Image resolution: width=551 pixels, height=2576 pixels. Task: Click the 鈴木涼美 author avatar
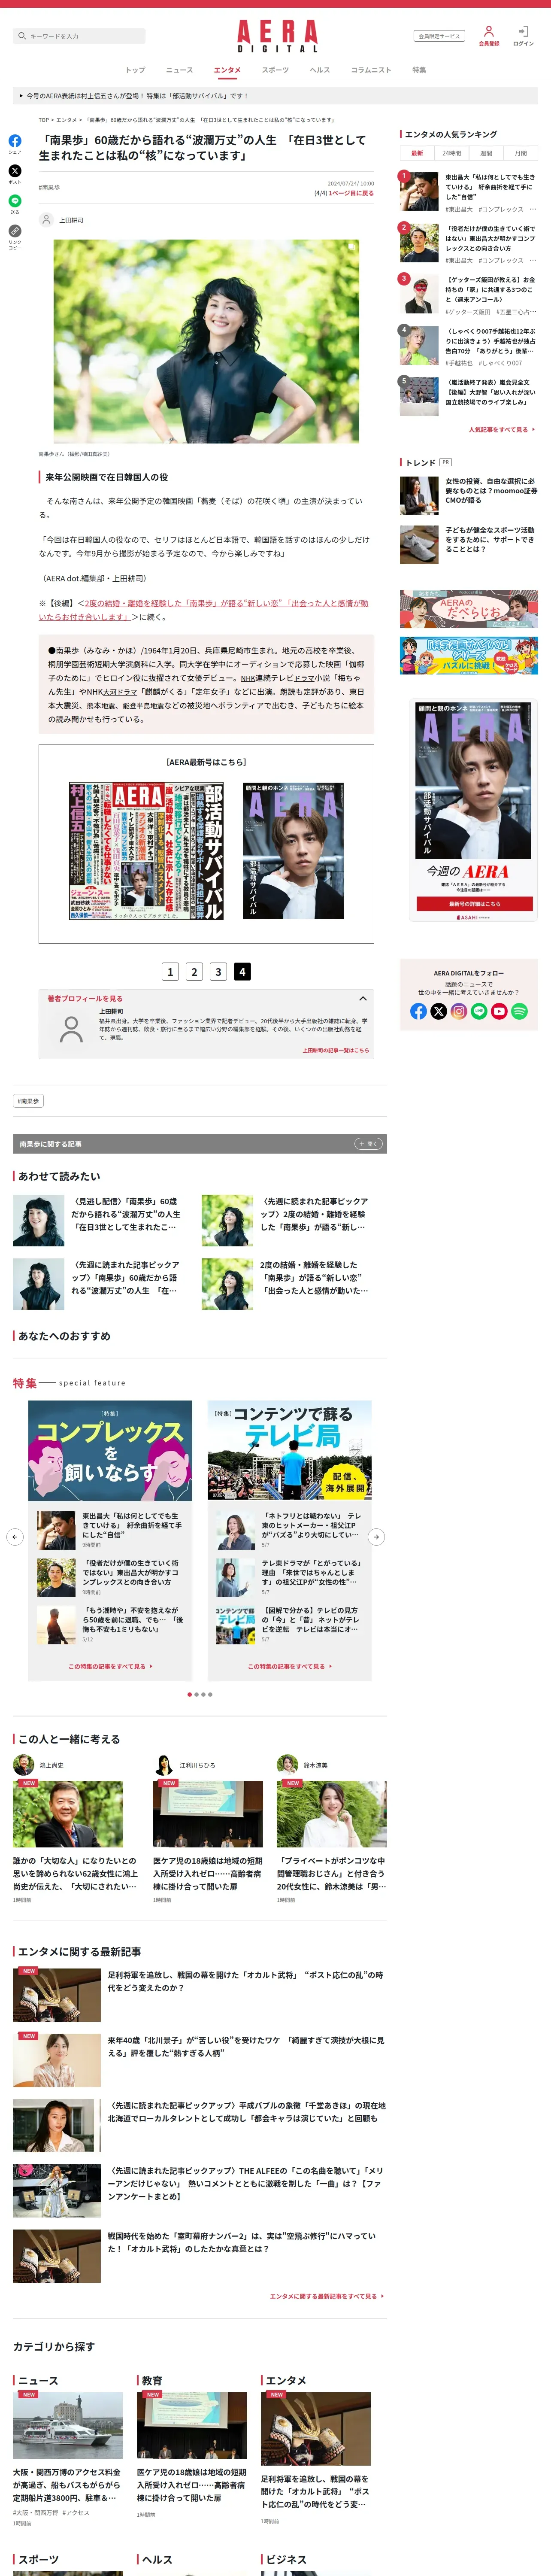click(287, 1764)
